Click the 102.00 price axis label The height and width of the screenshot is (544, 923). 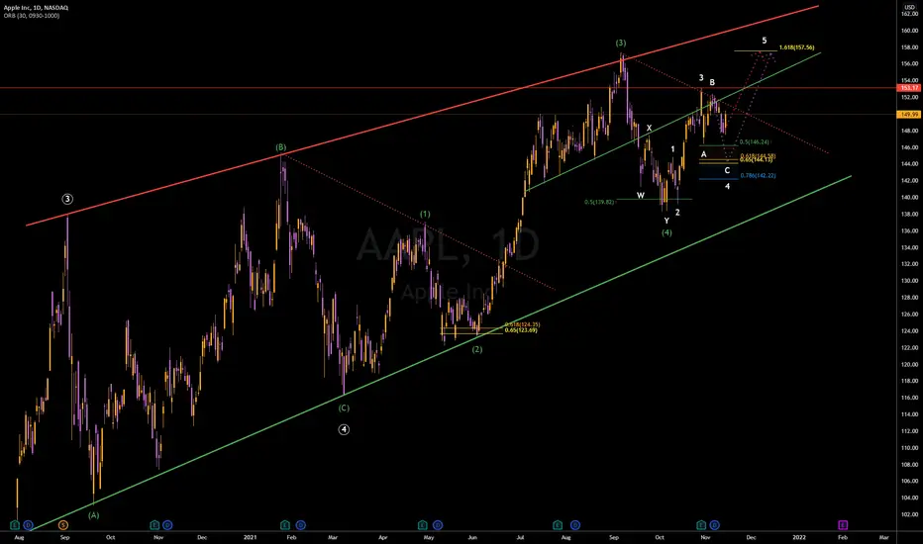(909, 514)
